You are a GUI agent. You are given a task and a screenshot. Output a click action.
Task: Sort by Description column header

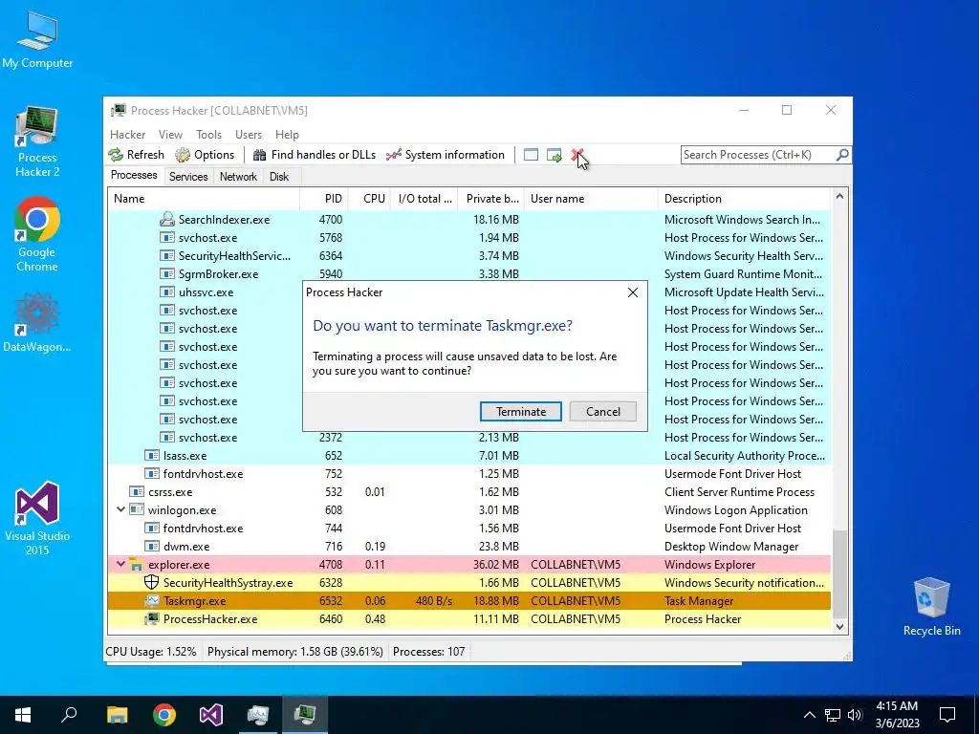(744, 199)
